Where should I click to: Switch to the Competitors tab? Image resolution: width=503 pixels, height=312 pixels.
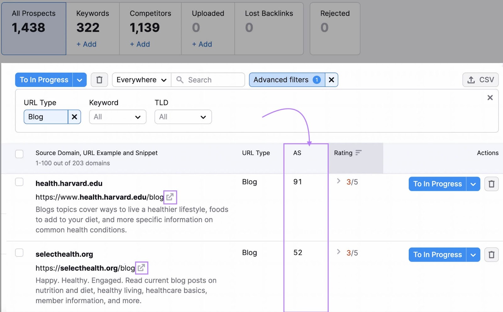pos(150,28)
